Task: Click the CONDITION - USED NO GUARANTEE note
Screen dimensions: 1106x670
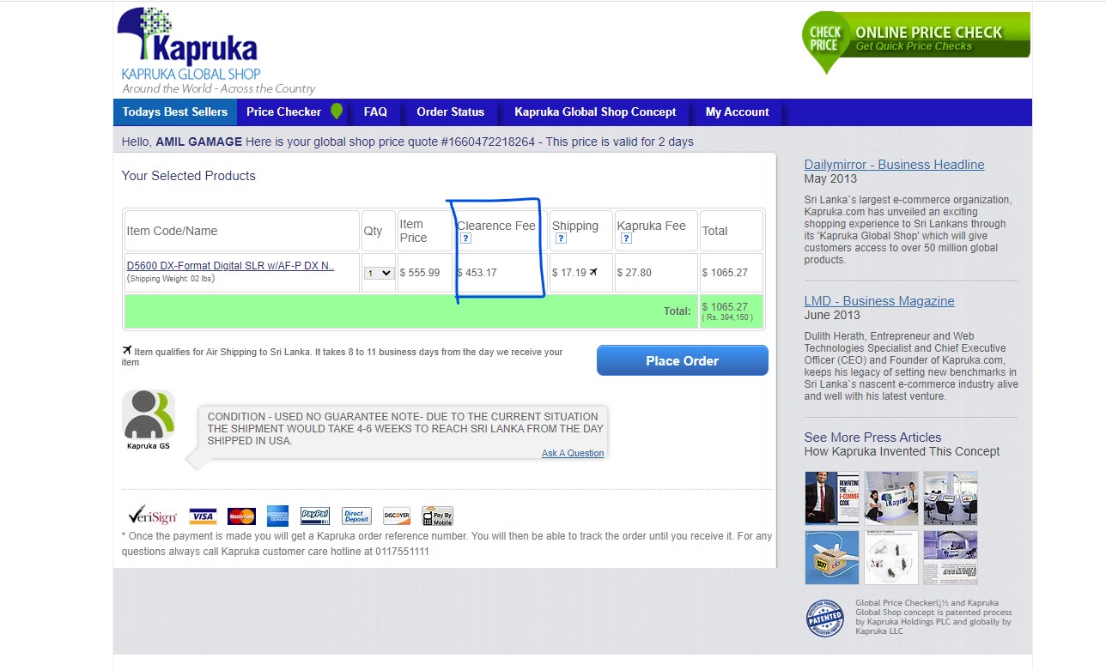Action: pos(405,429)
